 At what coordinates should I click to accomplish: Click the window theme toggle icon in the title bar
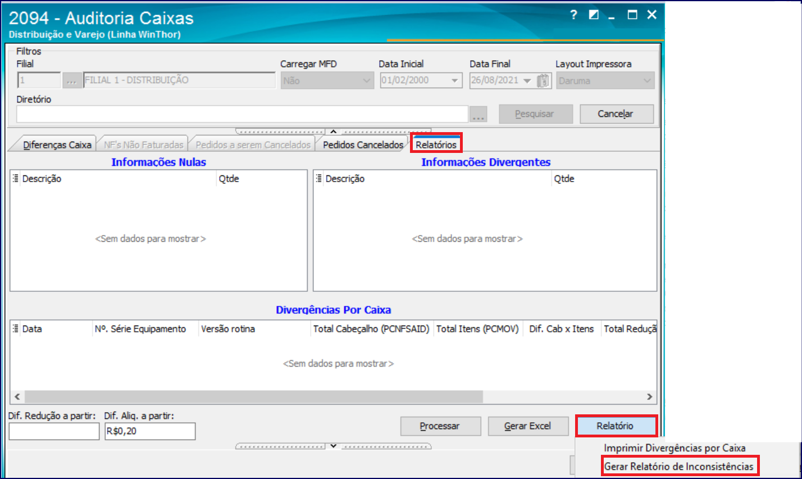594,15
